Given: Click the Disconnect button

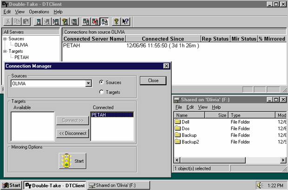Looking at the screenshot, I should tap(72, 133).
